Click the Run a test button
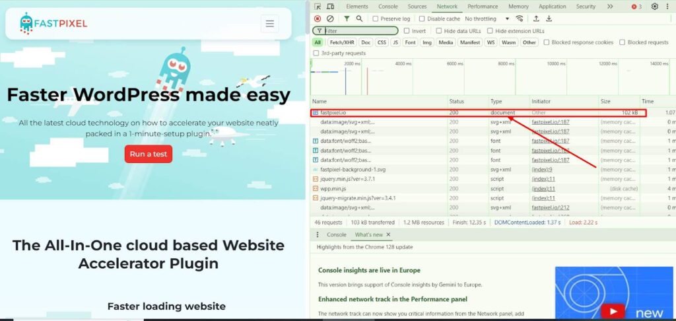This screenshot has width=676, height=321. tap(149, 154)
